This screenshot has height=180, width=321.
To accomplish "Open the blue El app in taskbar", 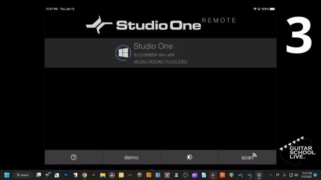I will tap(158, 175).
